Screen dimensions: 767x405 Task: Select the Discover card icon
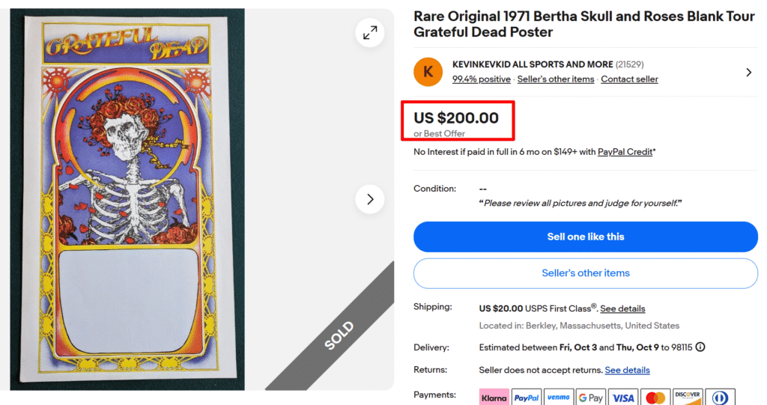coord(688,398)
